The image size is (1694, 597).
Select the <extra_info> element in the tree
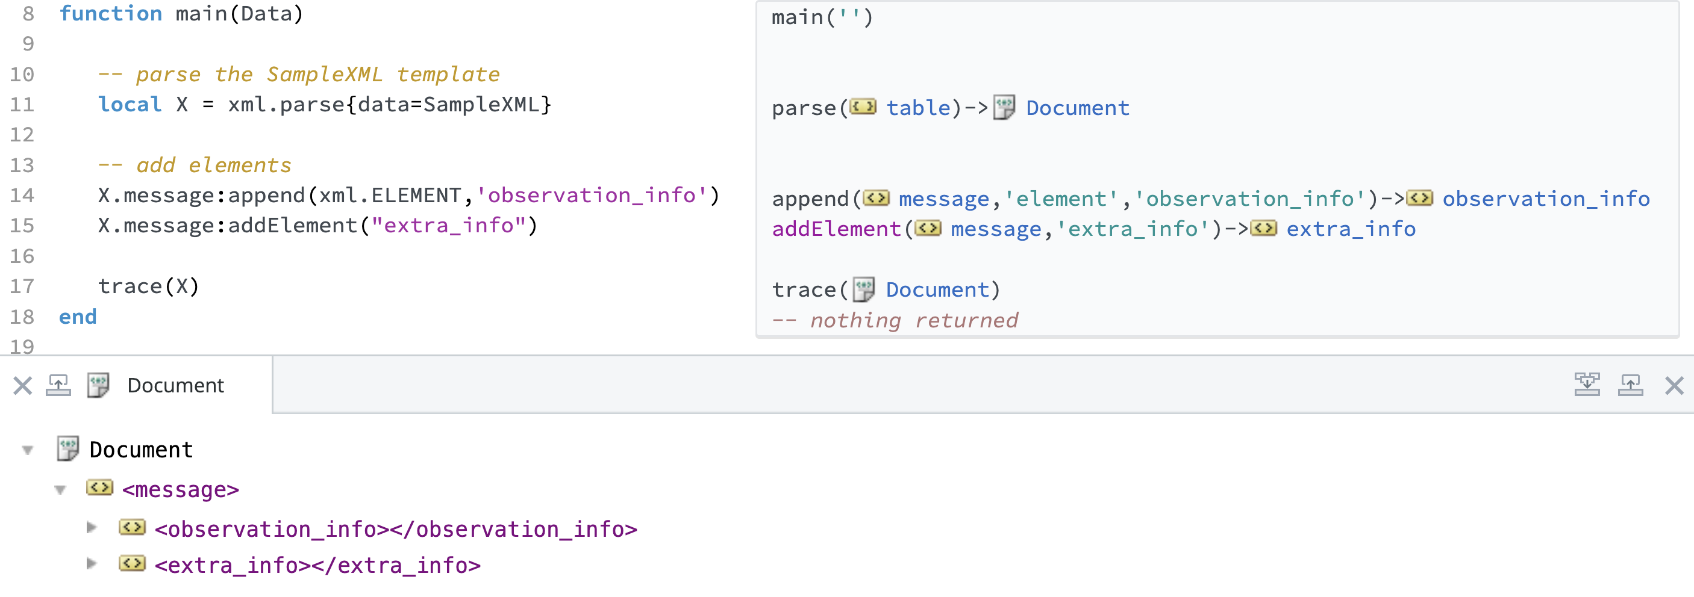317,565
